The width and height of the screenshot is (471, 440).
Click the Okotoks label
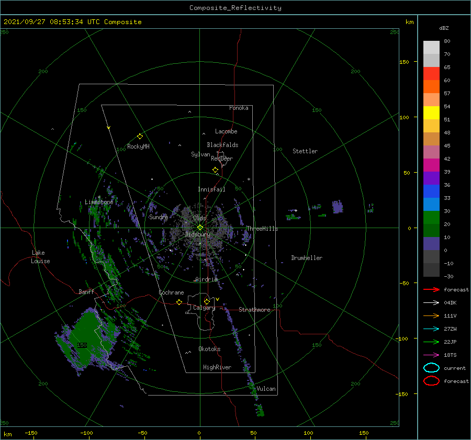pos(209,349)
